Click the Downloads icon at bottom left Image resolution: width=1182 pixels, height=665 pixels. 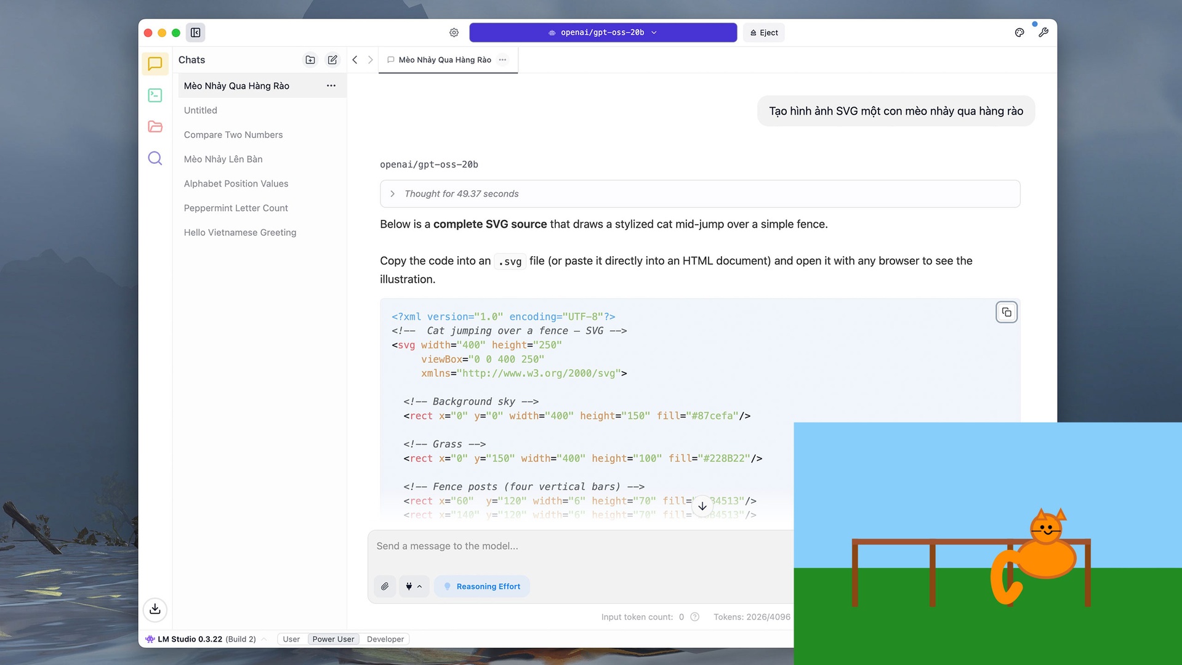click(x=155, y=609)
